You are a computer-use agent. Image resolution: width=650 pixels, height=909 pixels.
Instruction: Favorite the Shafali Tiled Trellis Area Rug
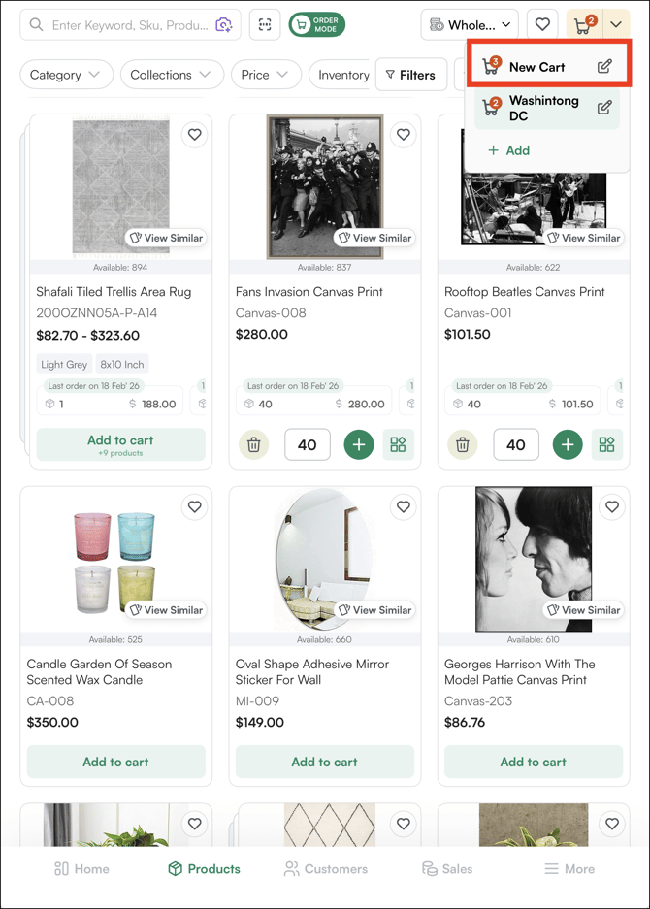coord(195,135)
